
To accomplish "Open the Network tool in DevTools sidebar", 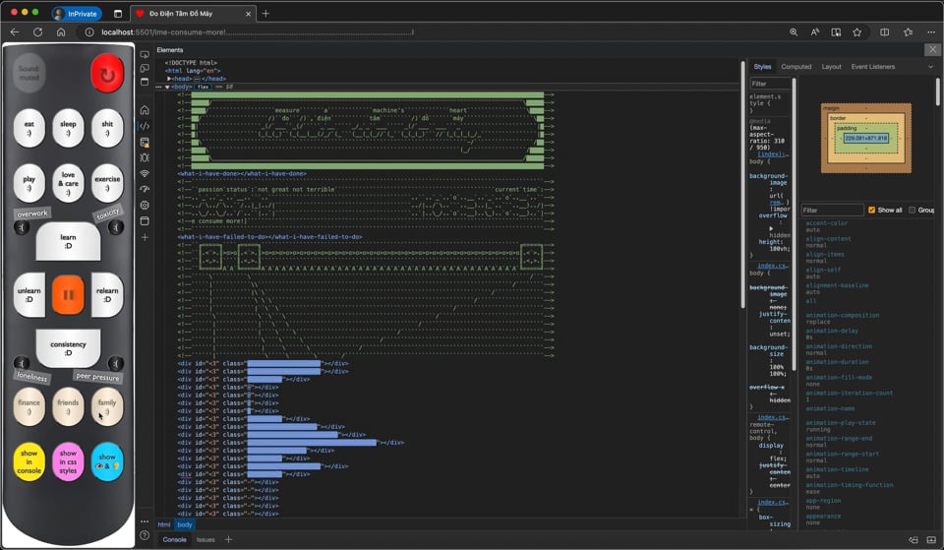I will [x=145, y=173].
